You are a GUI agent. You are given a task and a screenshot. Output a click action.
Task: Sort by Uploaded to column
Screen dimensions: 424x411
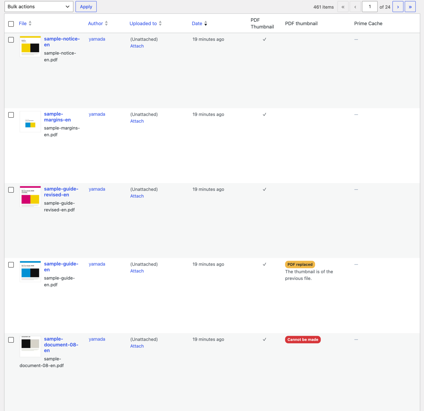point(145,23)
